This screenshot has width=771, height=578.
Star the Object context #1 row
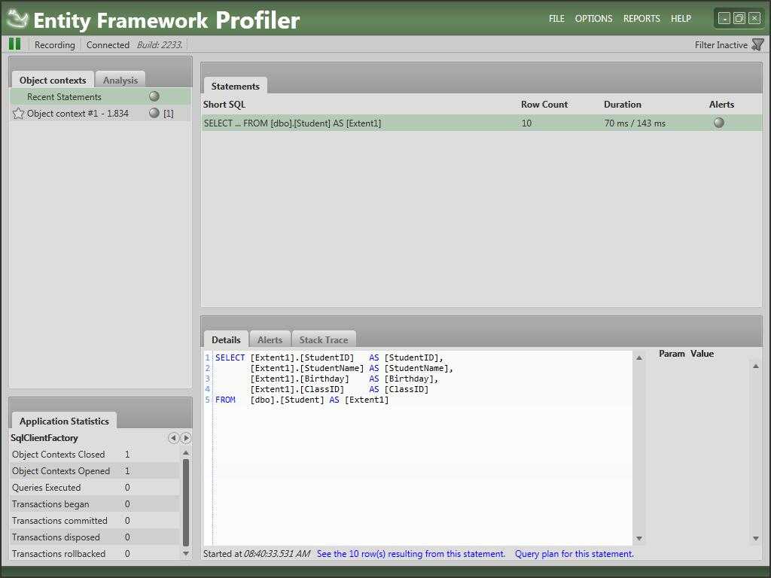18,114
